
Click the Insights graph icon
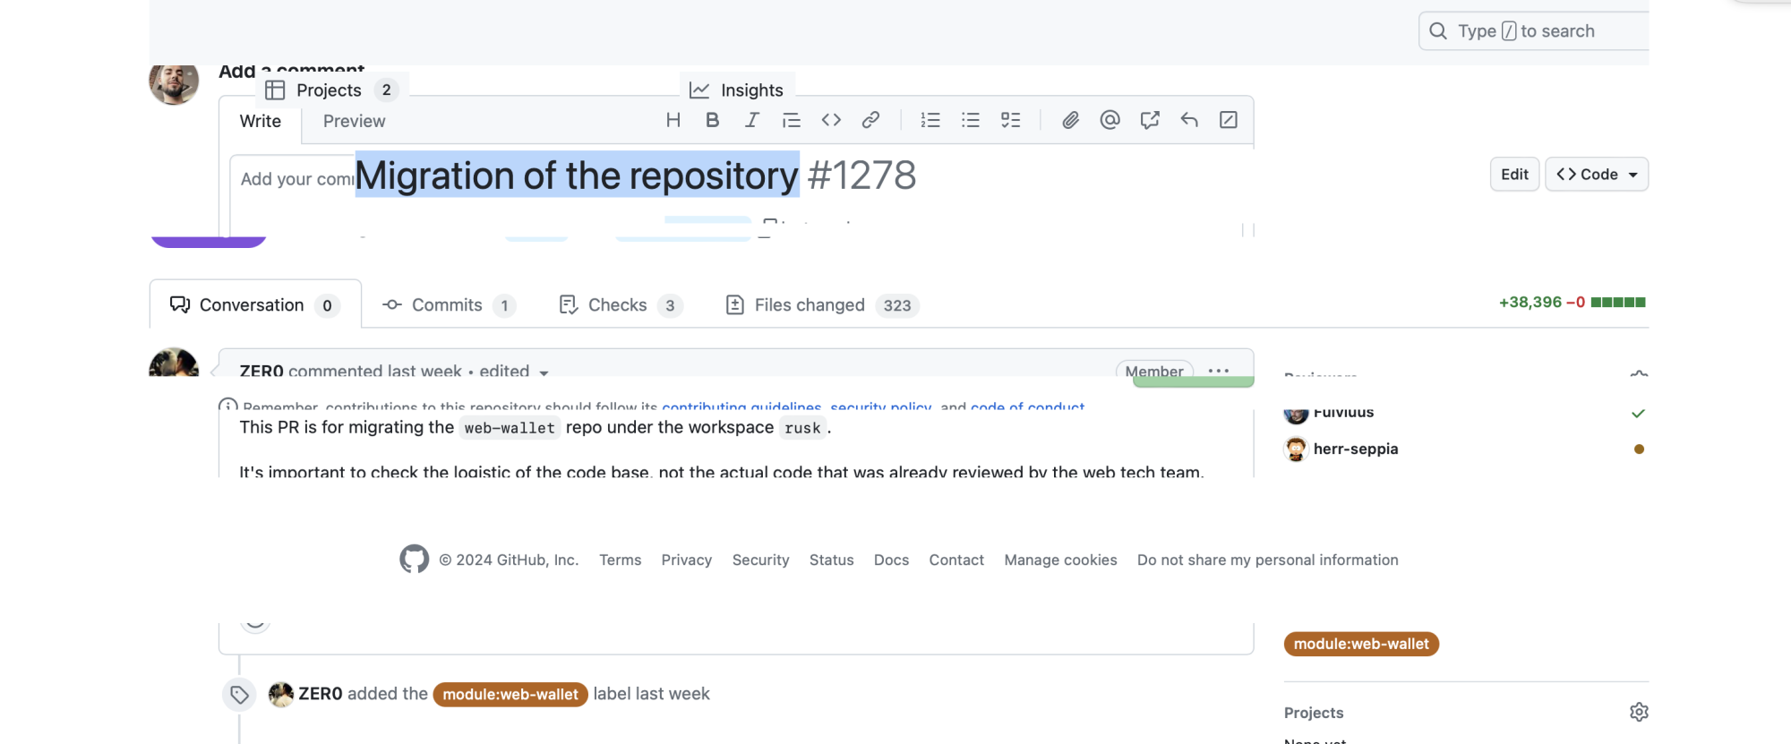(x=699, y=90)
